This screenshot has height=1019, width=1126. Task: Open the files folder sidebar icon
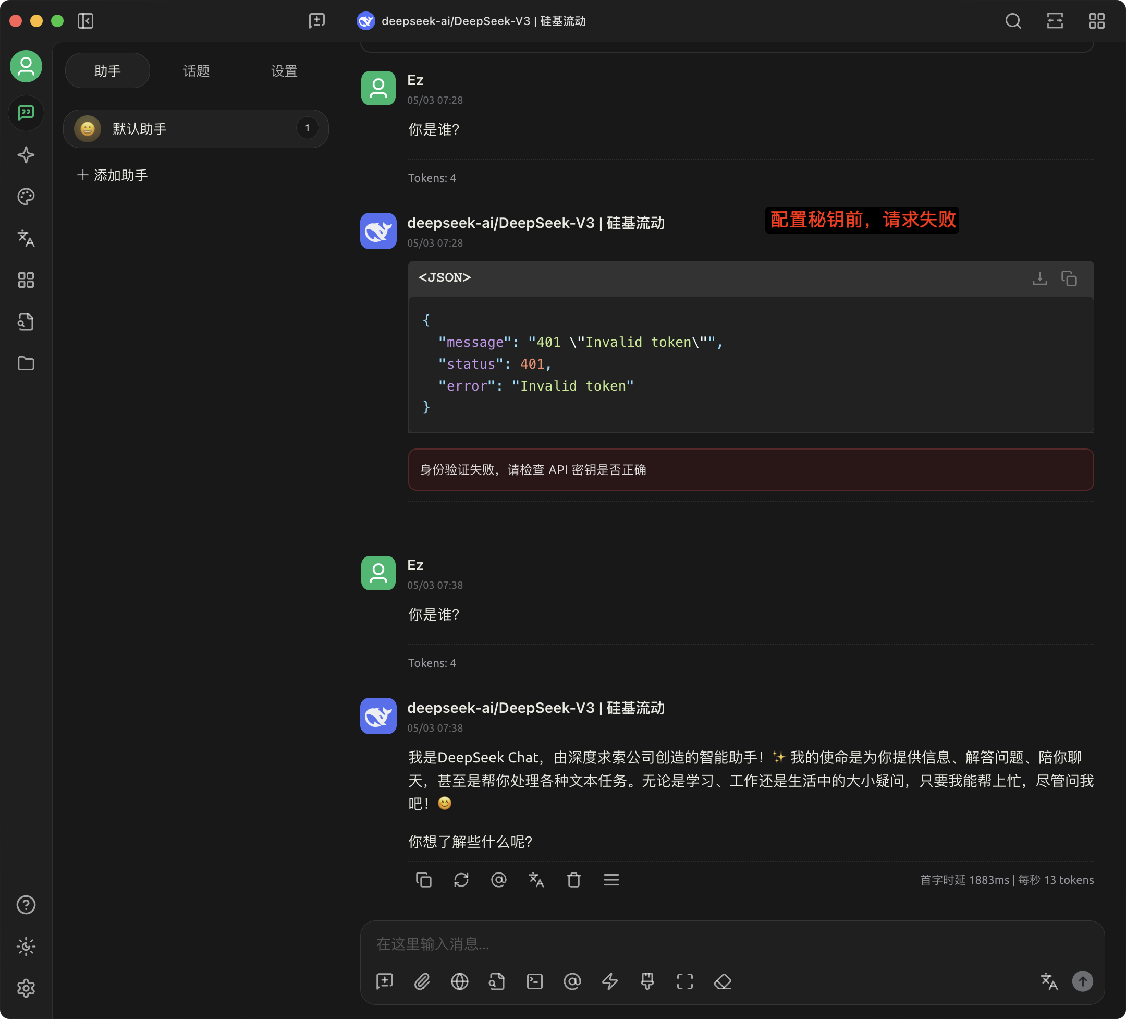pyautogui.click(x=26, y=363)
